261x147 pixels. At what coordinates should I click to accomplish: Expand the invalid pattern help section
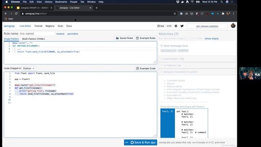197,59
